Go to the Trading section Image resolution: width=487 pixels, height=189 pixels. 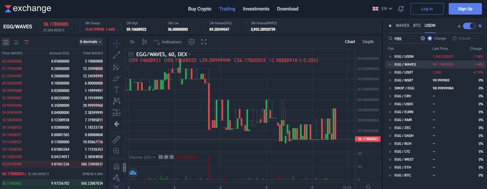[x=227, y=9]
